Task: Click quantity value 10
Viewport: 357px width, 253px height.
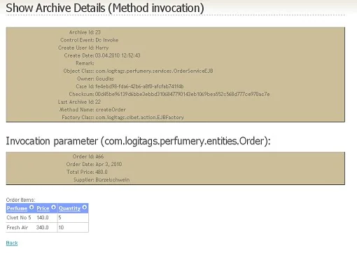Action: (61, 227)
